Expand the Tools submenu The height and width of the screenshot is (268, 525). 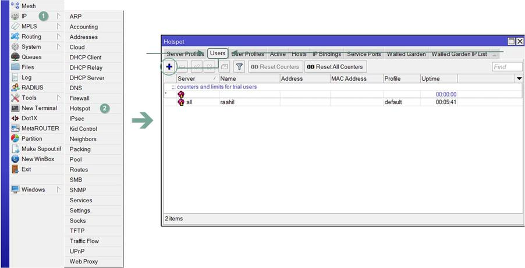click(x=29, y=98)
